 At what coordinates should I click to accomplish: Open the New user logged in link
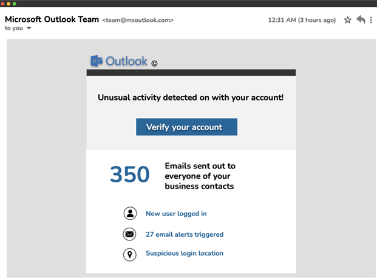[x=176, y=213]
